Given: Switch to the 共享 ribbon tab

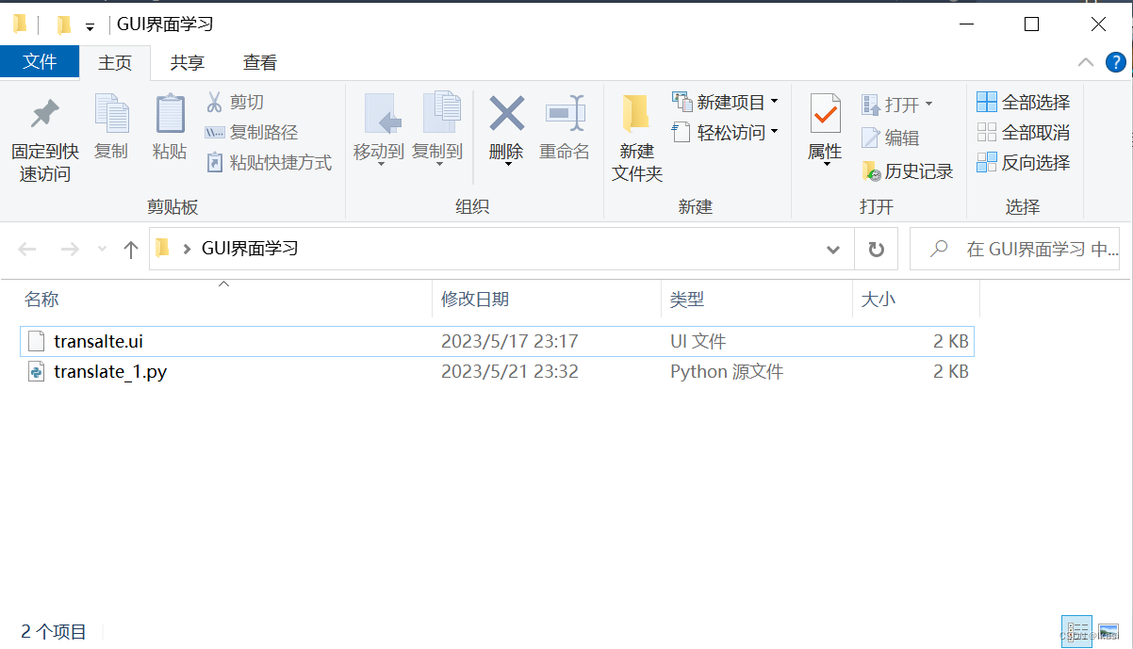Looking at the screenshot, I should [187, 62].
